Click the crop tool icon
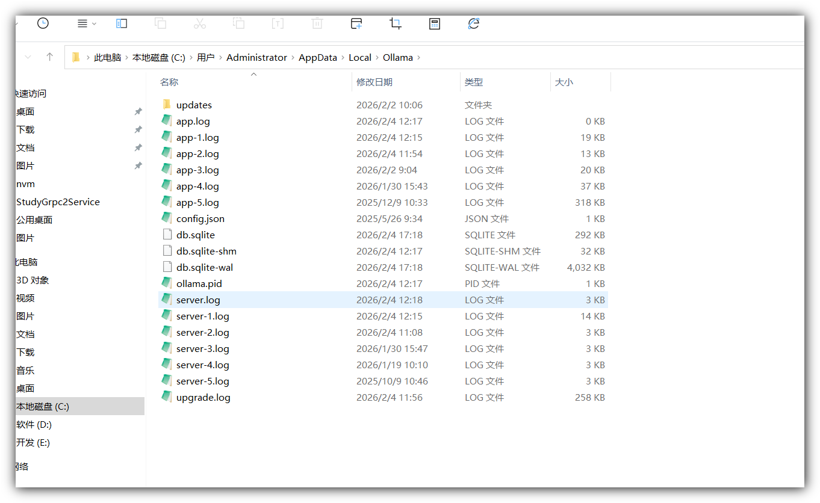 coord(396,23)
